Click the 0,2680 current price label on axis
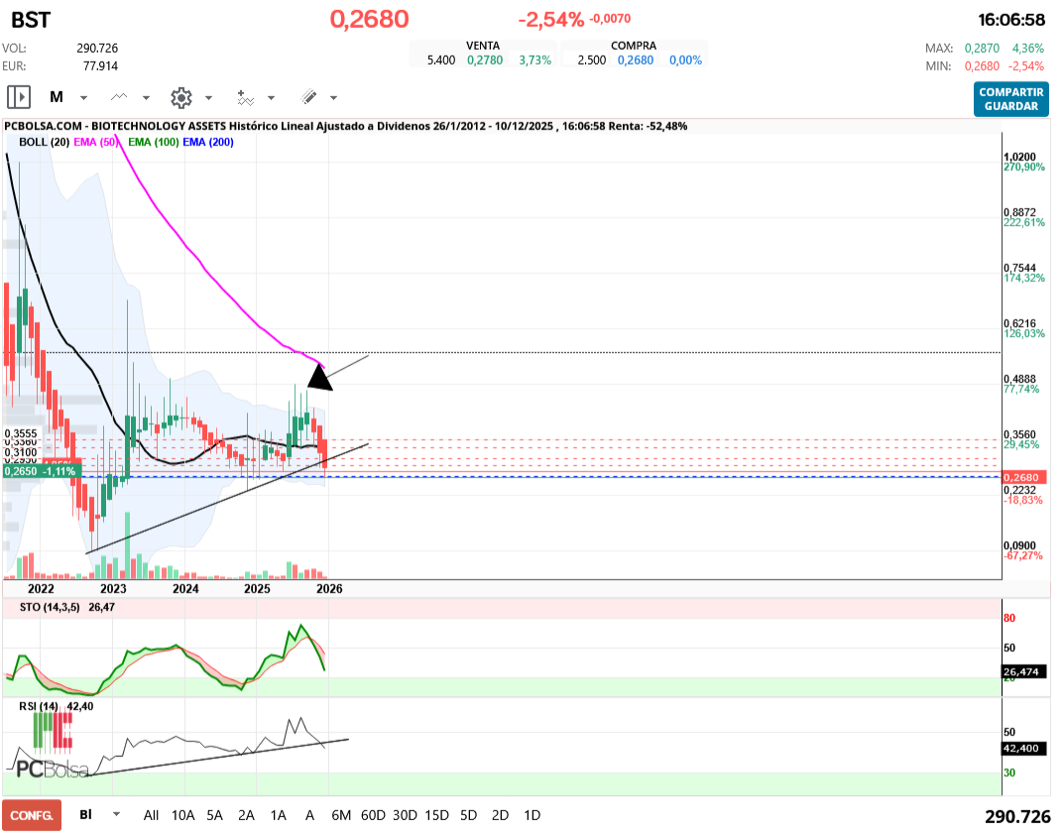1064x836 pixels. [1020, 477]
